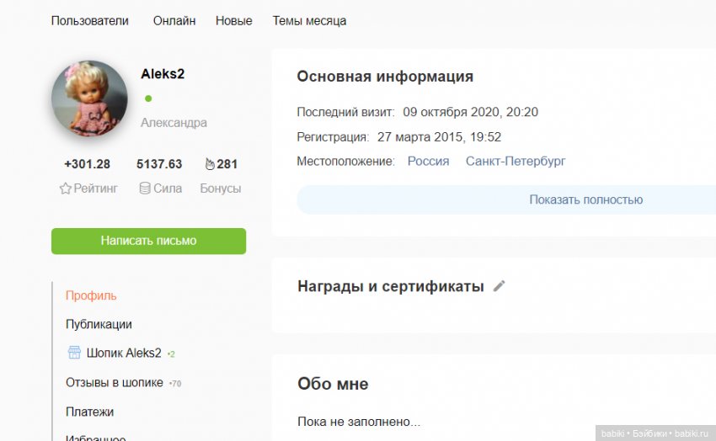
Task: Go to the Новые users section
Action: [233, 21]
